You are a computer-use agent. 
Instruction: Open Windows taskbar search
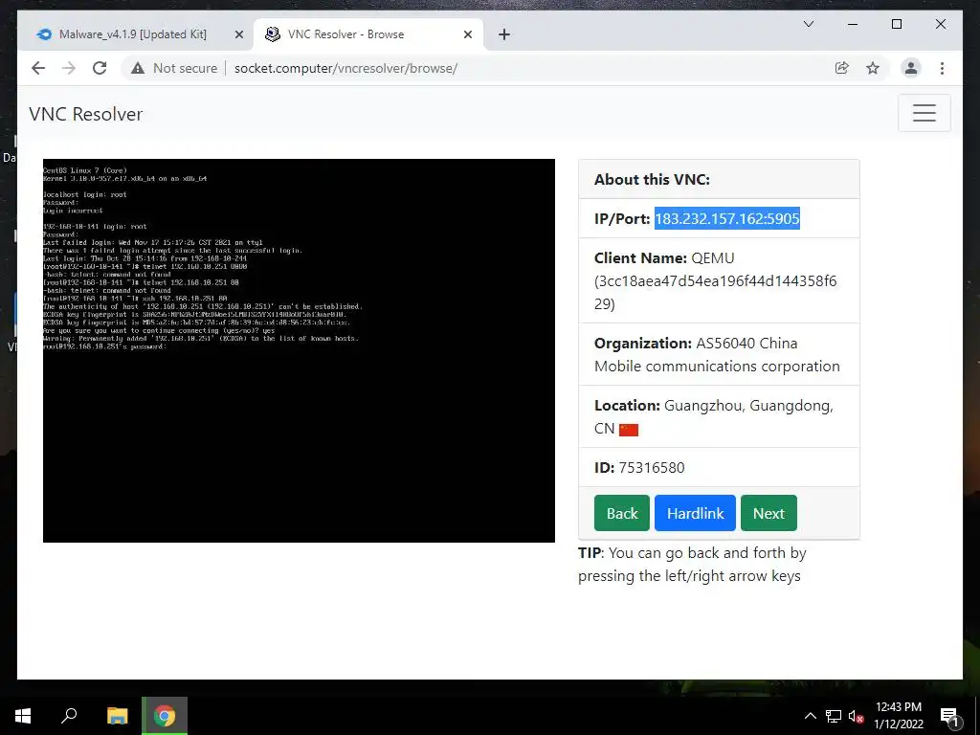(69, 716)
